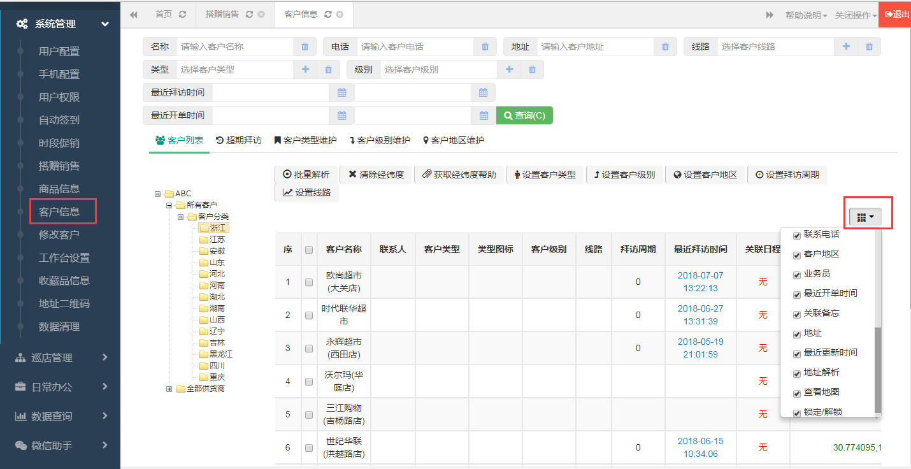911x469 pixels.
Task: Click the column list dropdown scrollbar
Action: pos(878,370)
